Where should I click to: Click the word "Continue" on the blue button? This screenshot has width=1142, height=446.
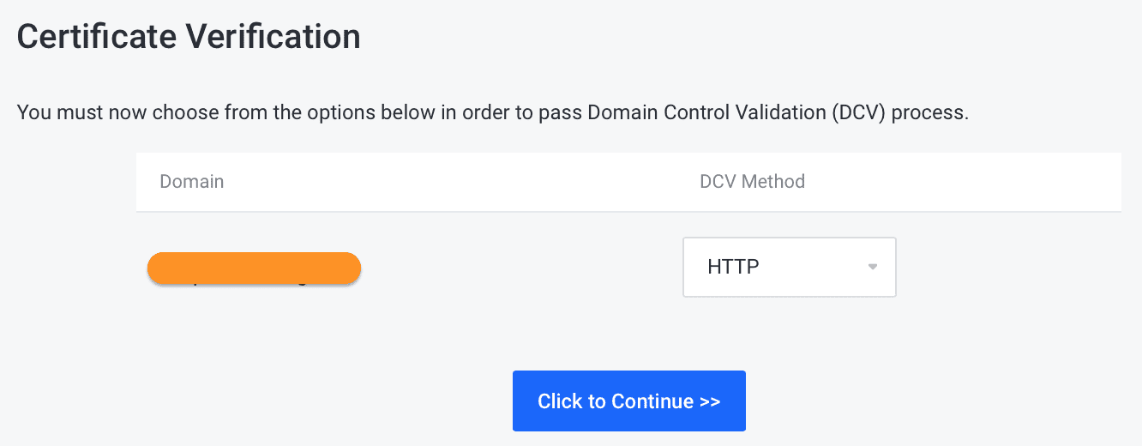[x=652, y=401]
